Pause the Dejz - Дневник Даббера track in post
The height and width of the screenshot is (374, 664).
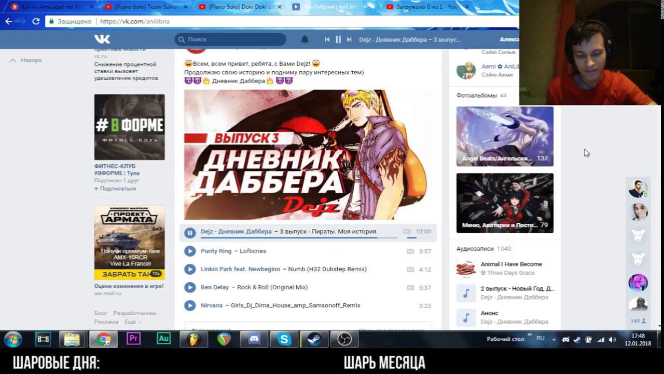pyautogui.click(x=190, y=233)
